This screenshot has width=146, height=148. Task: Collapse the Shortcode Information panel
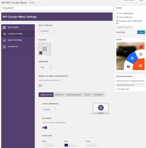(x=144, y=76)
